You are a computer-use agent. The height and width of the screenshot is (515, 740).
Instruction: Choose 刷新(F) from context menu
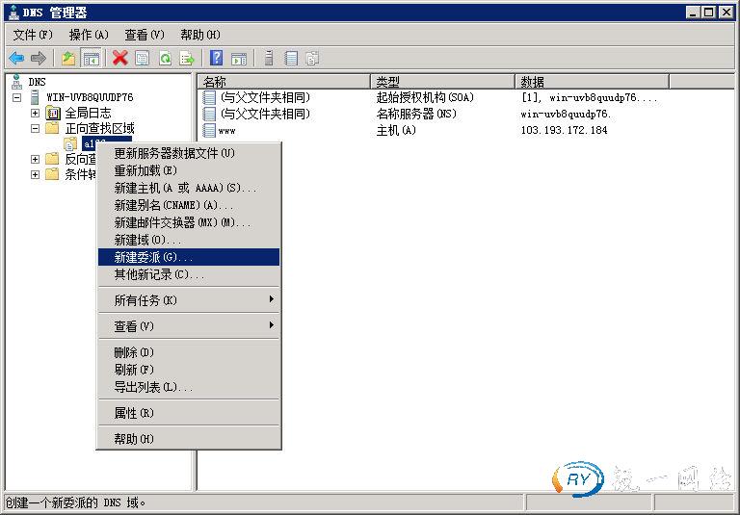point(189,370)
